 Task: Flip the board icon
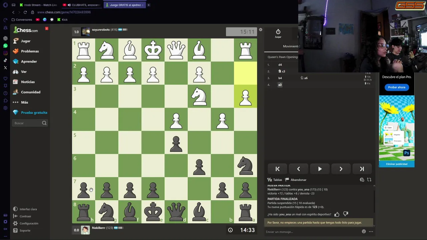click(369, 180)
